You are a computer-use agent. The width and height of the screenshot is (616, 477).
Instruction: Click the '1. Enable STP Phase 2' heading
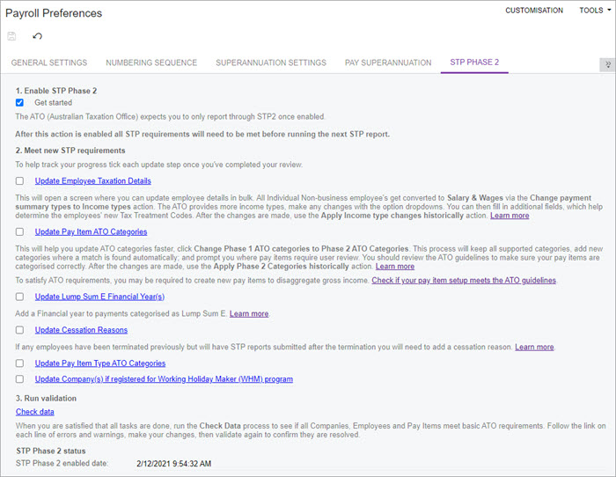click(56, 91)
